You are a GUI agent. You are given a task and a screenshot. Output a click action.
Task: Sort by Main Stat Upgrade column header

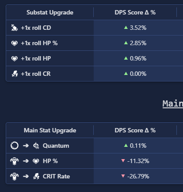50,130
